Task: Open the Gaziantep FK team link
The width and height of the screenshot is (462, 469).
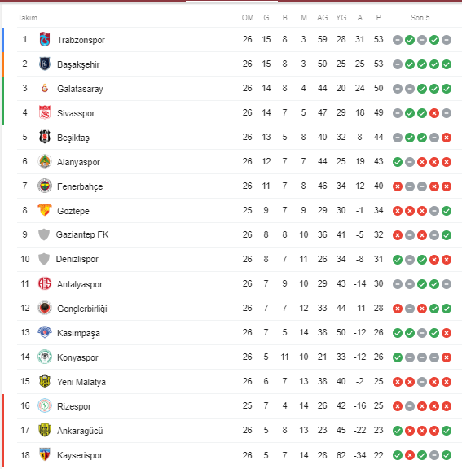Action: (x=82, y=234)
